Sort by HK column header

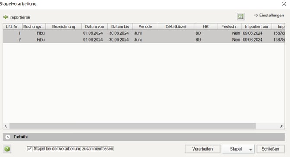click(206, 26)
